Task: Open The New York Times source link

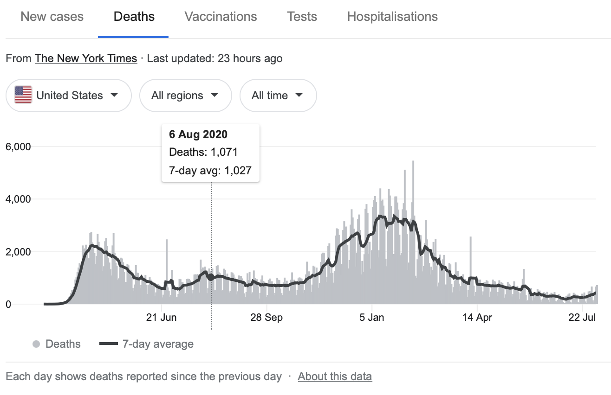Action: (x=86, y=58)
